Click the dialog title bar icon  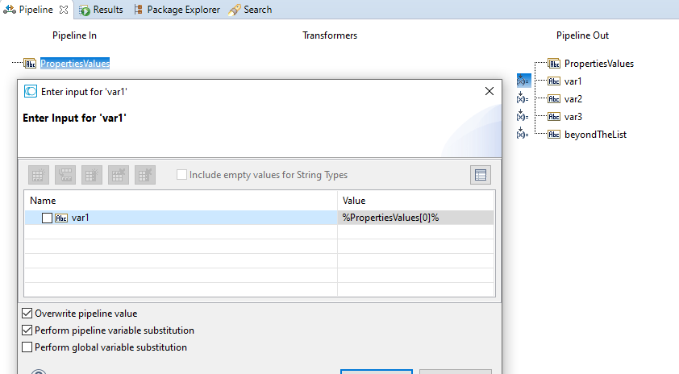[31, 91]
